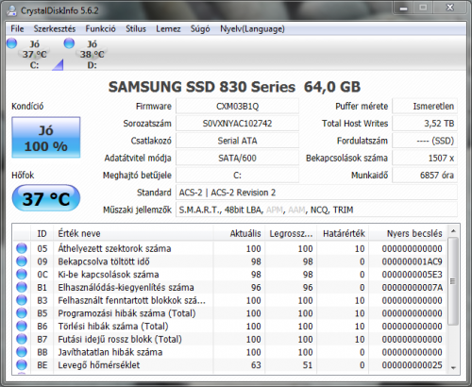Select drive D: status icon
This screenshot has height=387, width=472.
click(69, 43)
